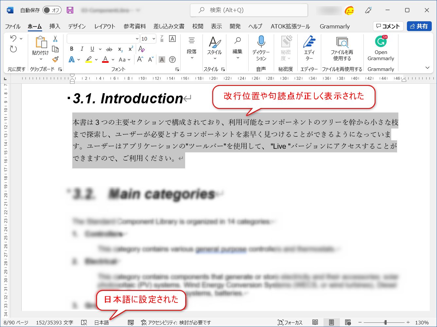Click the Comments (コメント) button

point(388,26)
